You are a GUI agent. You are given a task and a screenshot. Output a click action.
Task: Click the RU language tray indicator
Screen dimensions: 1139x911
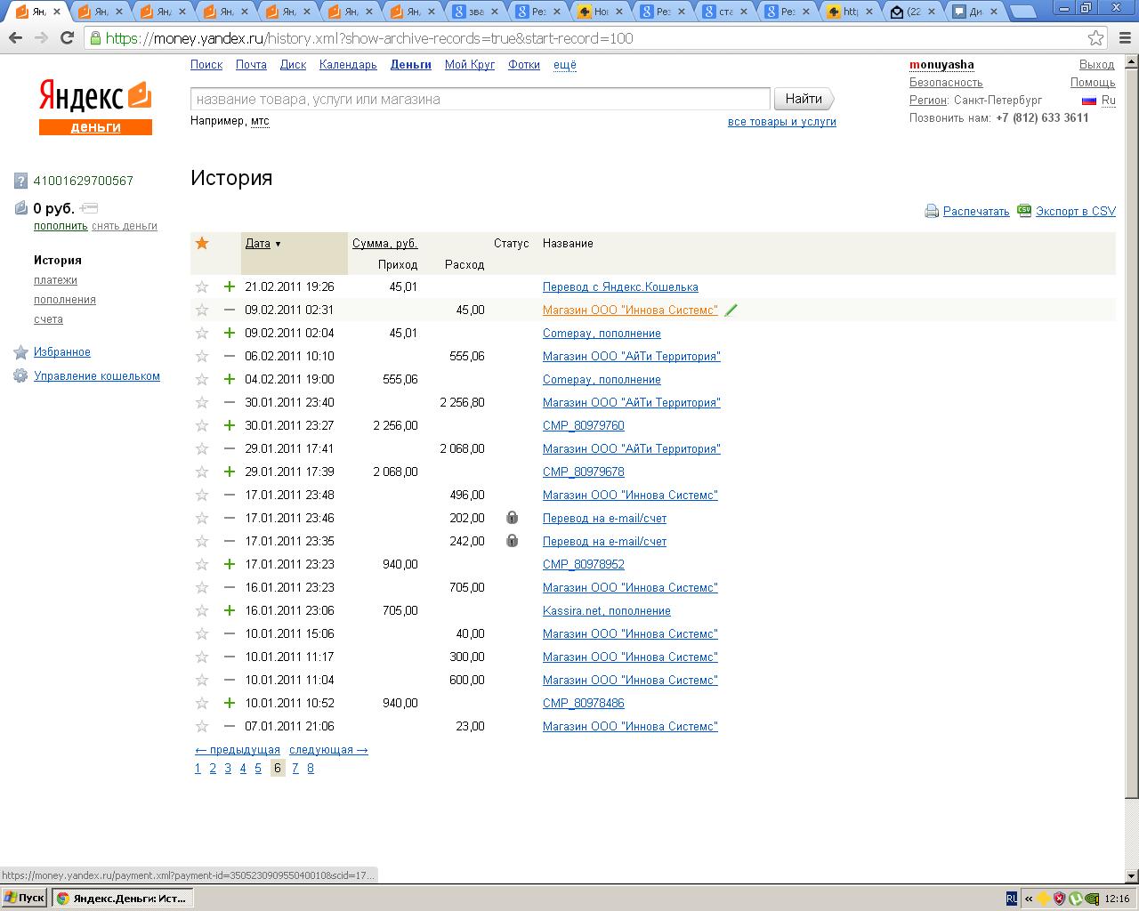point(1012,899)
